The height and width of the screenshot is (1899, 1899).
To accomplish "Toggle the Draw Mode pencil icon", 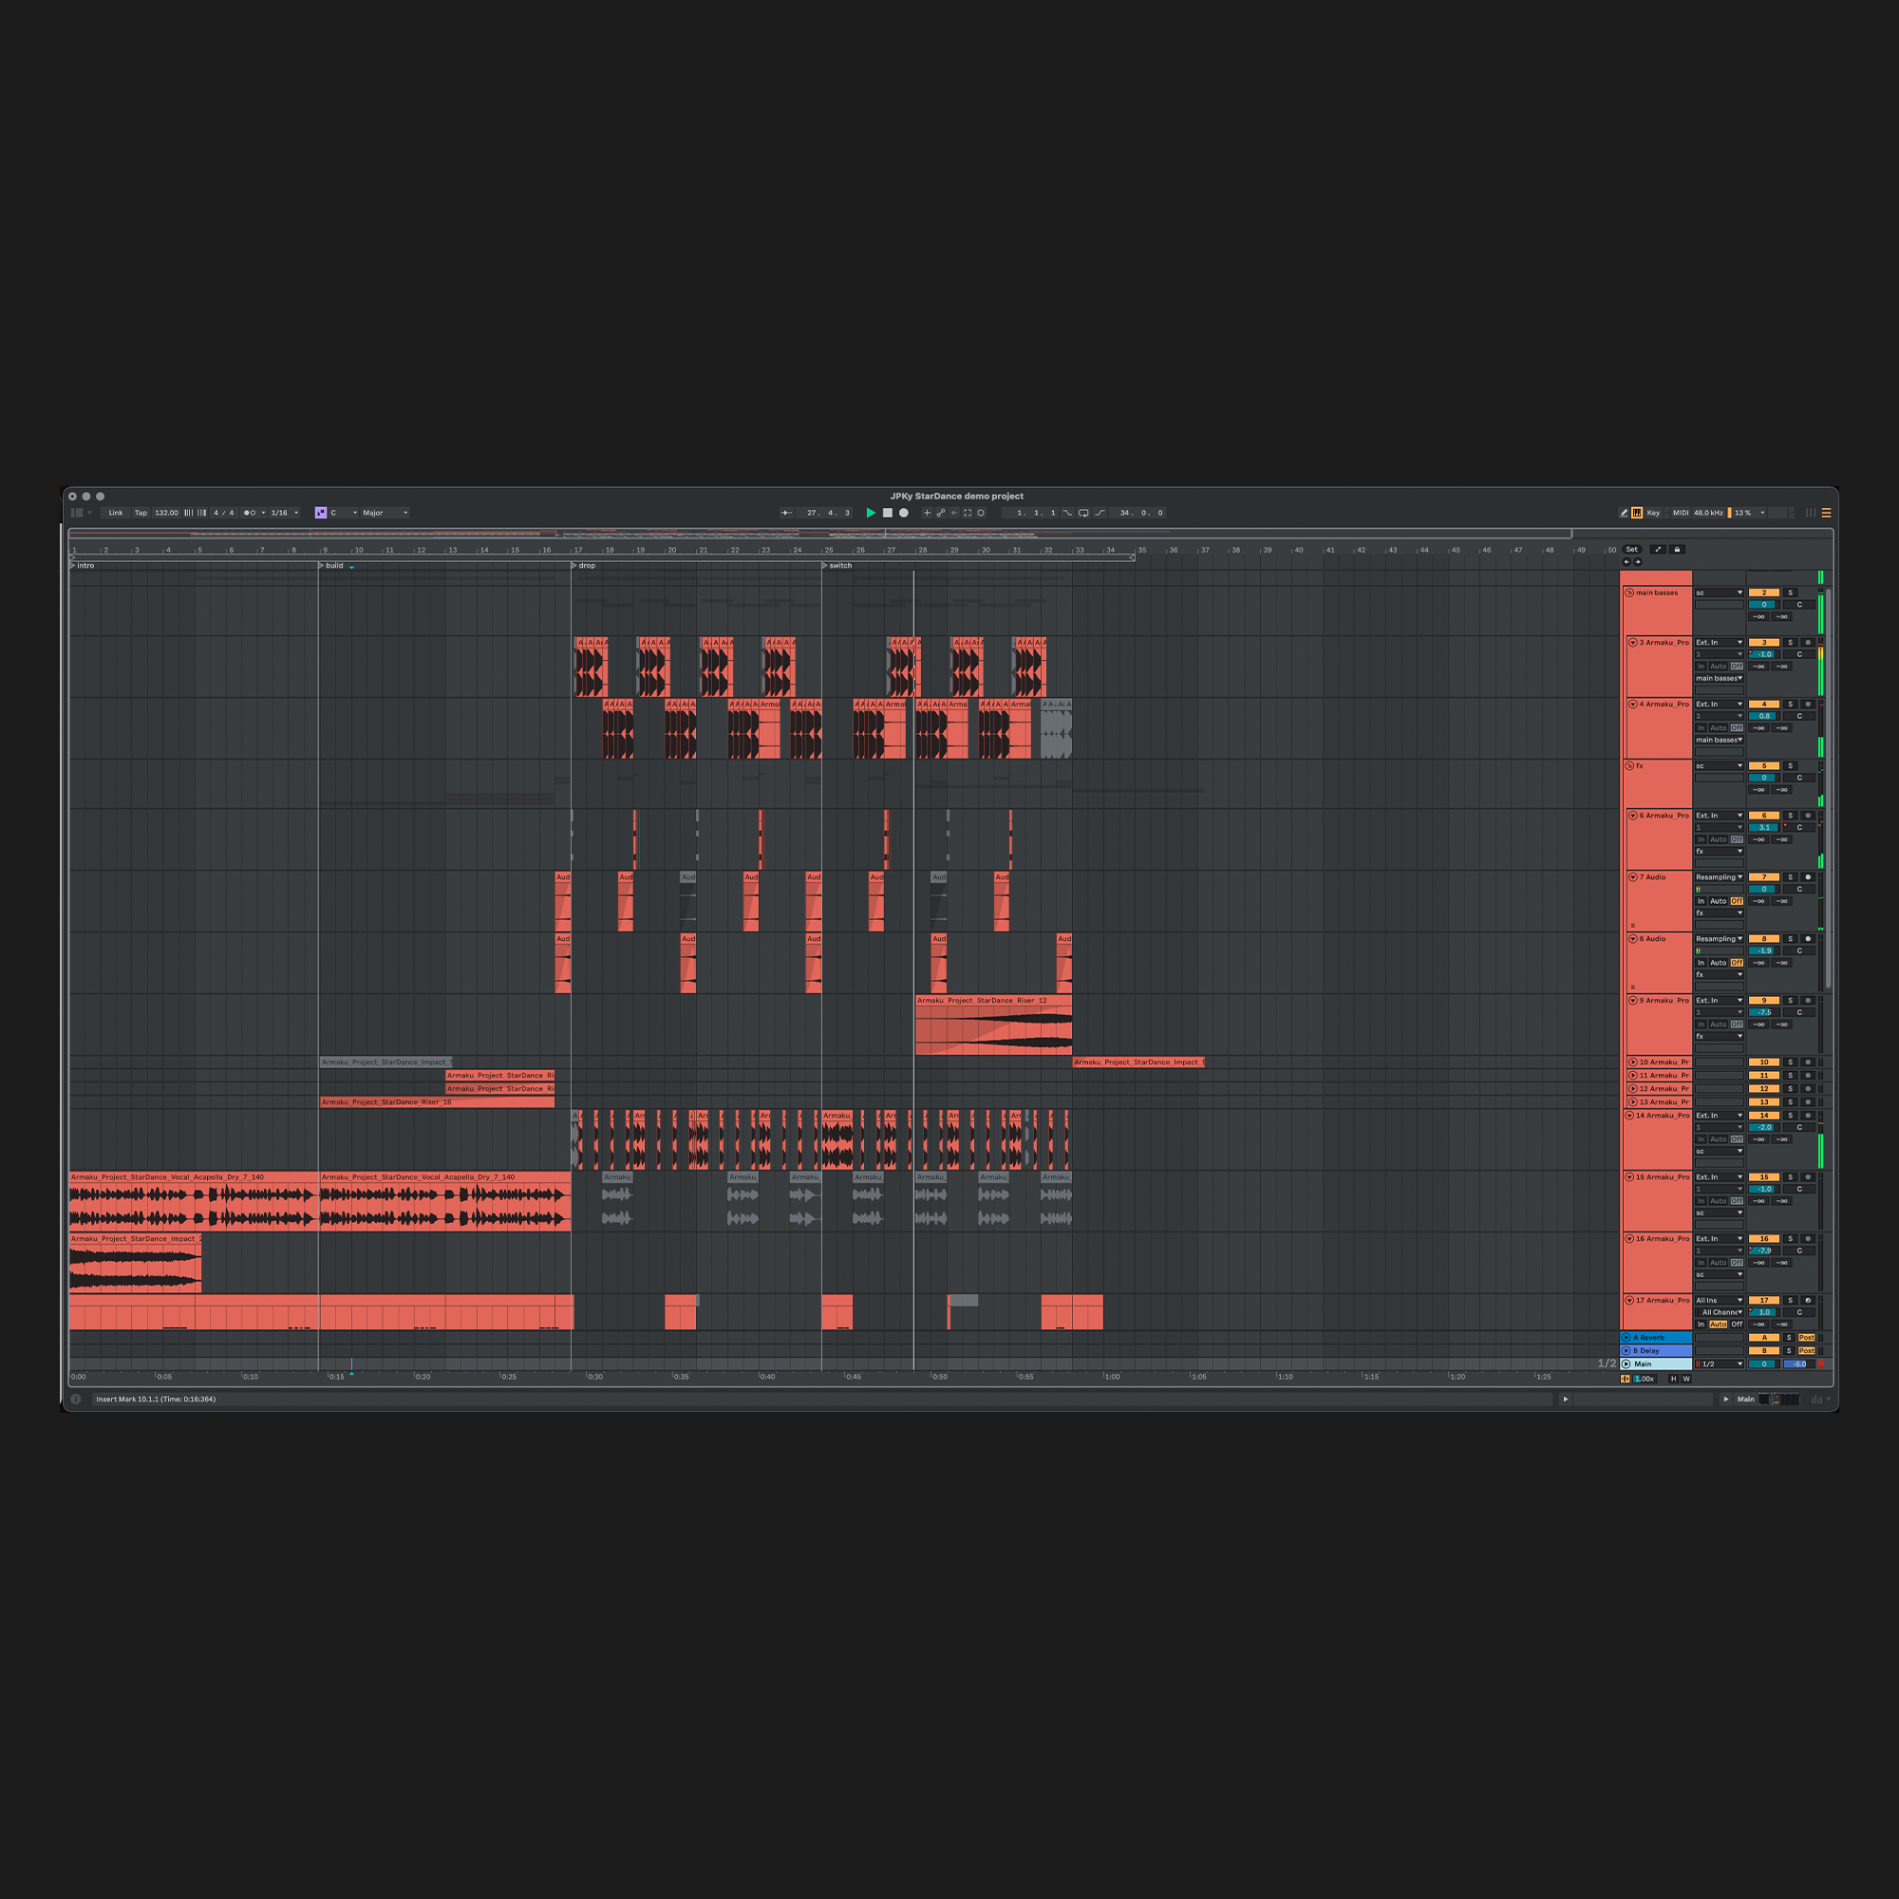I will (x=1623, y=513).
